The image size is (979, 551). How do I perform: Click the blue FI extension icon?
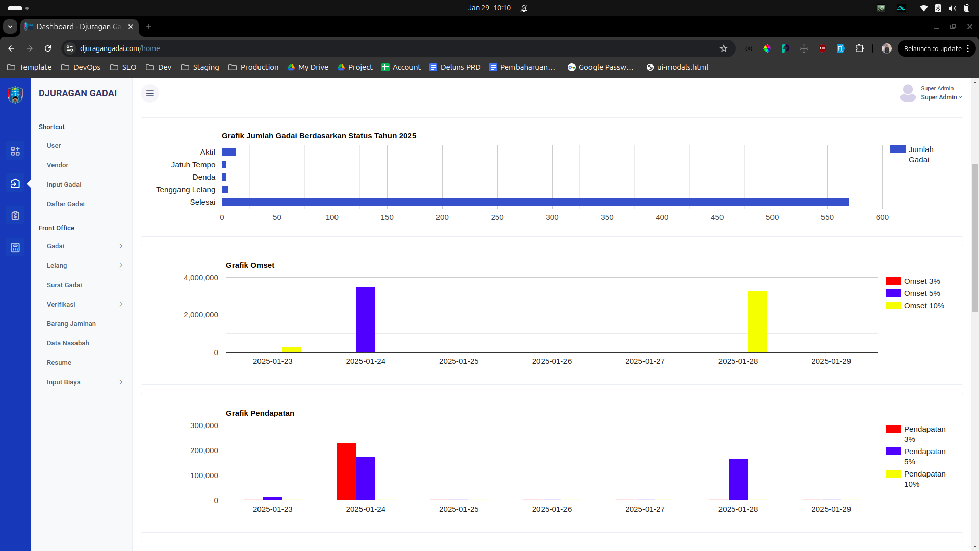(841, 48)
